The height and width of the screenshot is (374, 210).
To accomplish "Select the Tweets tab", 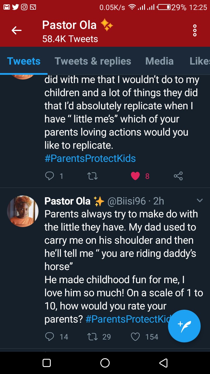I will (x=24, y=61).
